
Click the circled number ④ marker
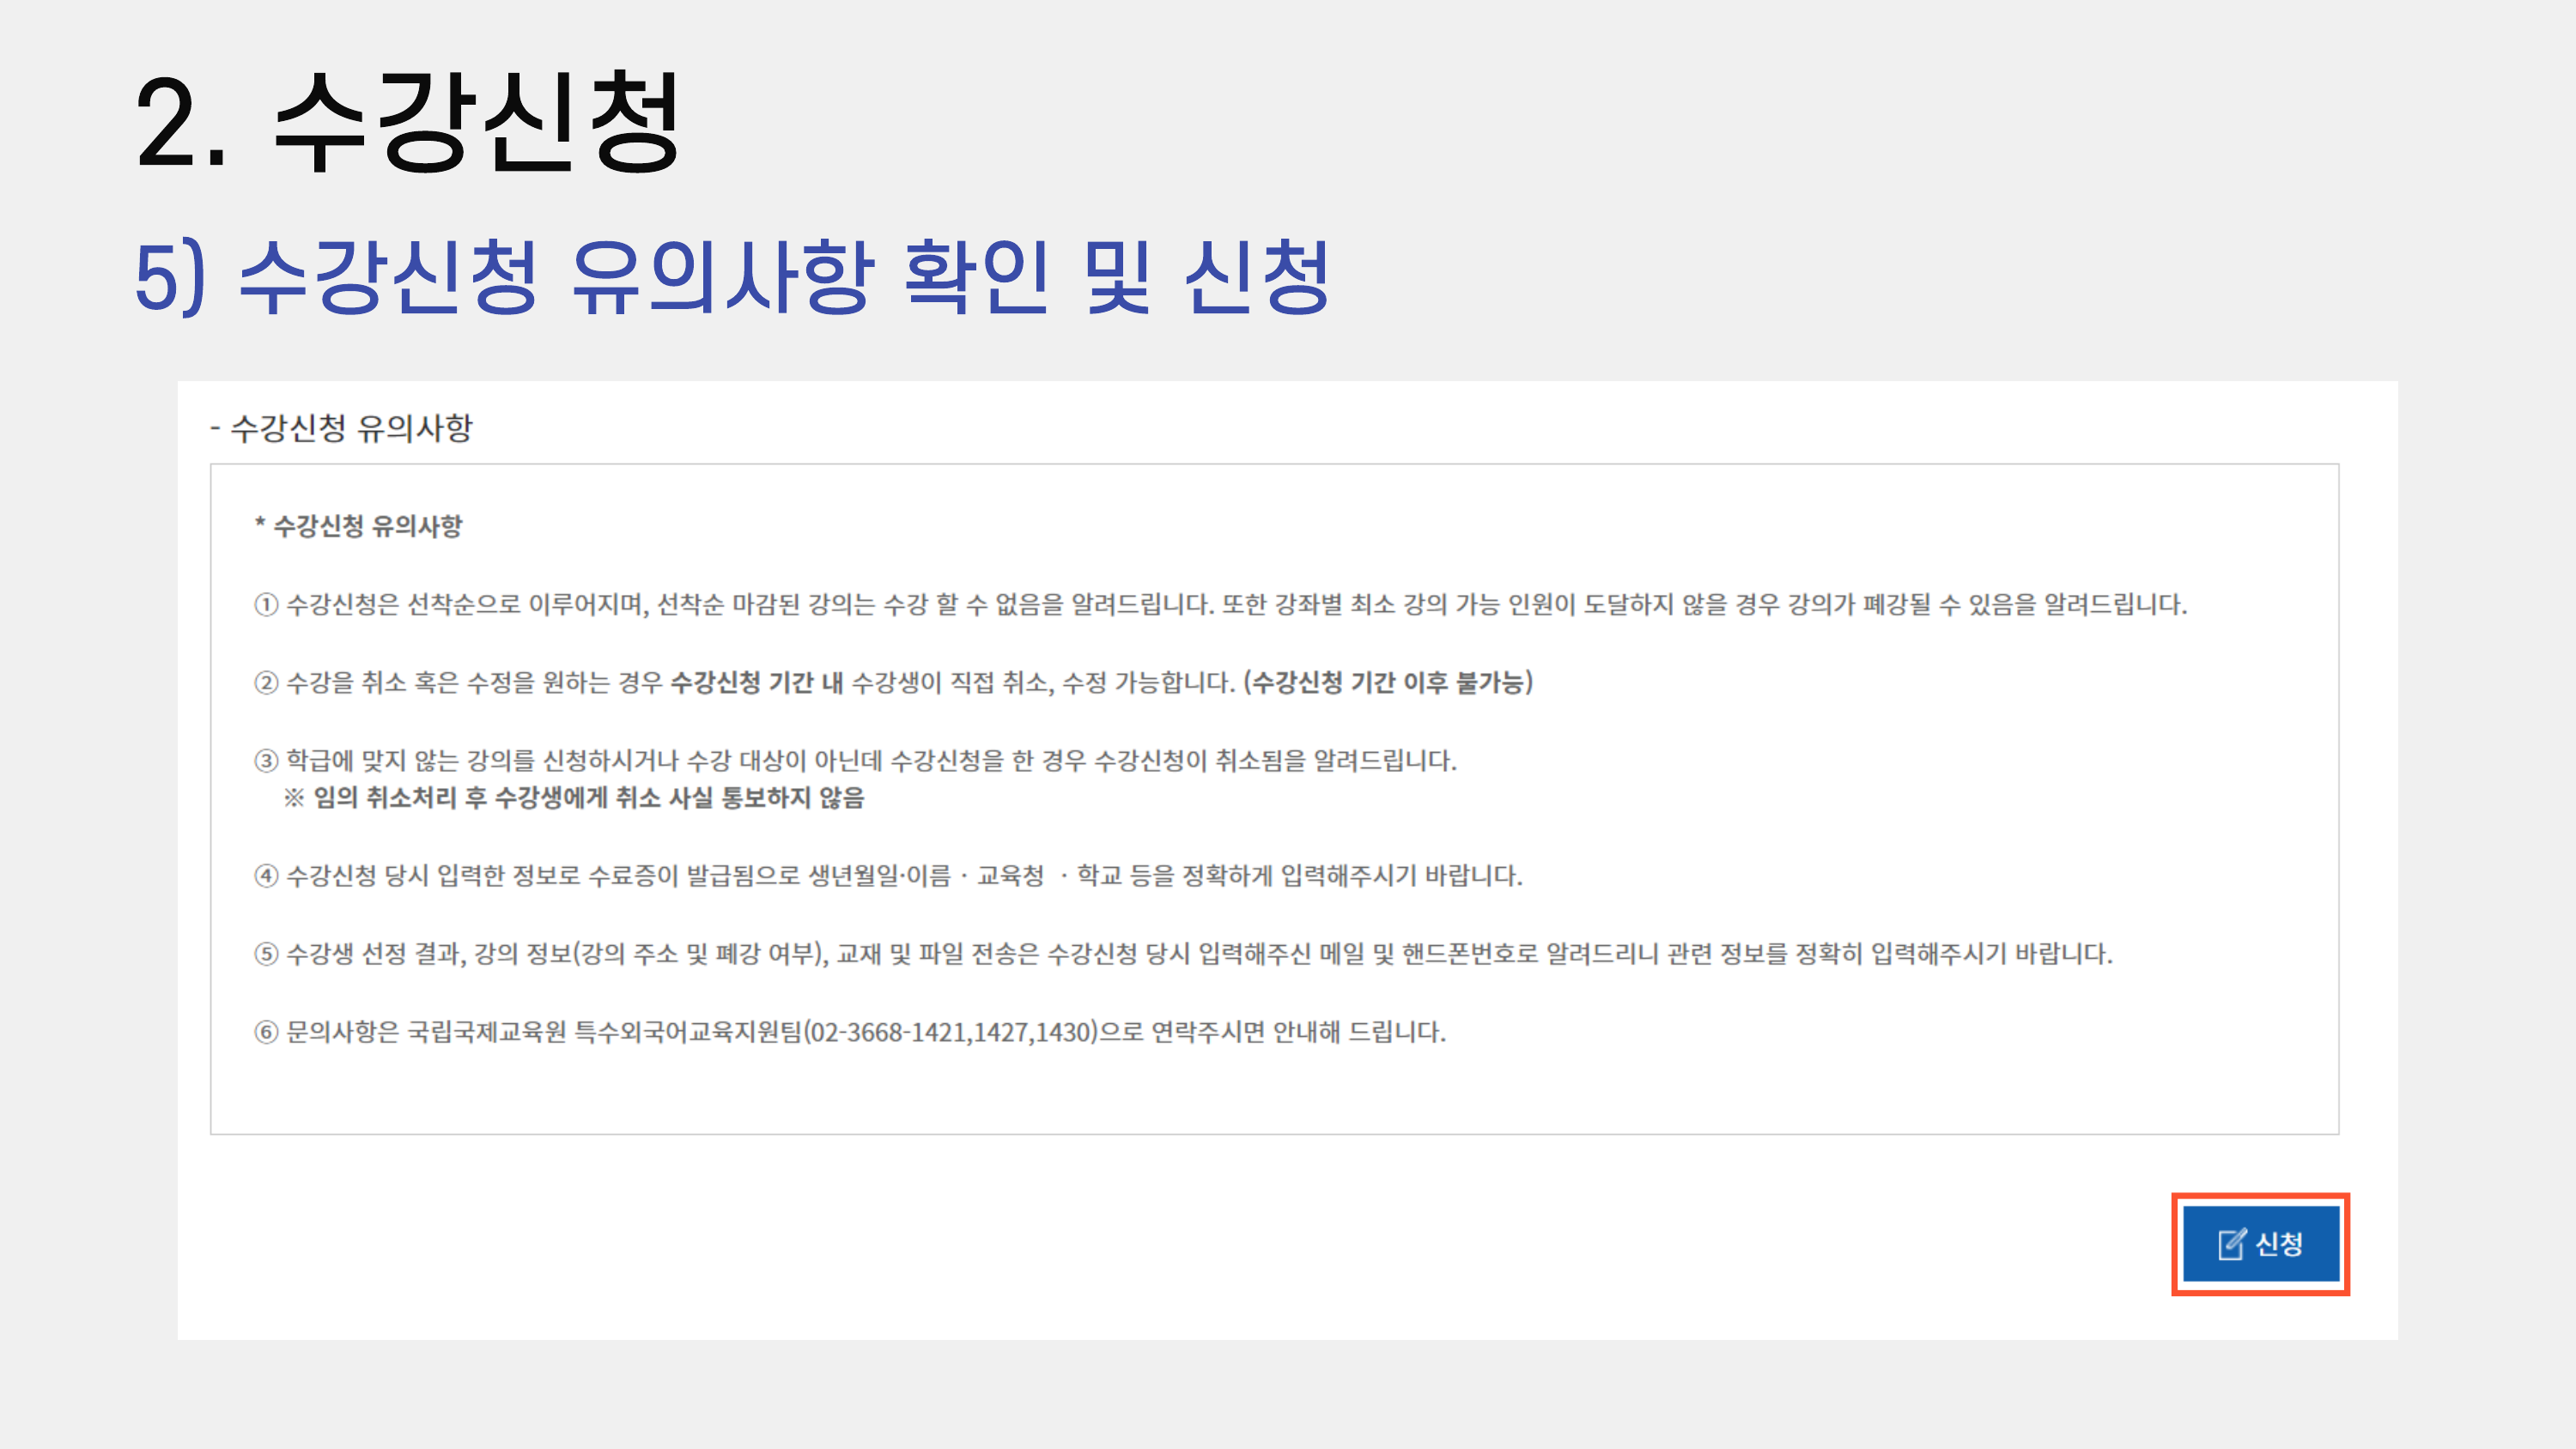click(265, 876)
